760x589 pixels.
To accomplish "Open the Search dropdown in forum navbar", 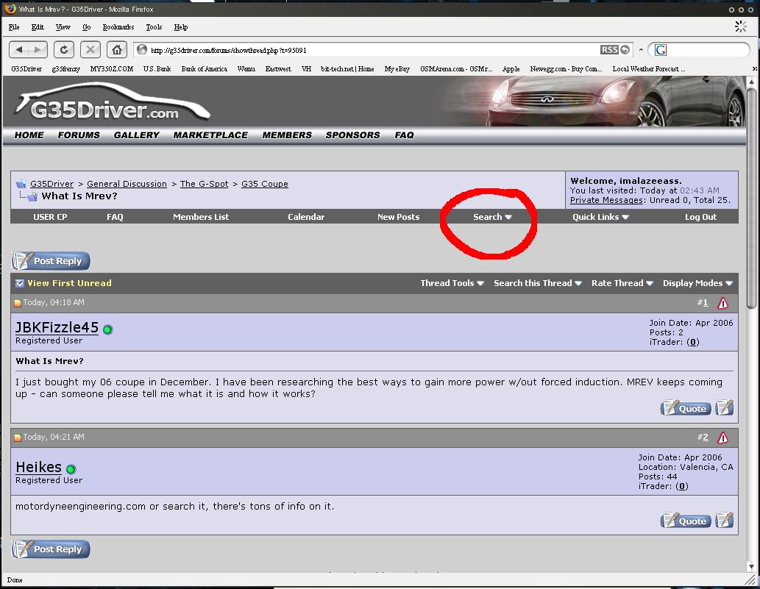I will tap(492, 217).
